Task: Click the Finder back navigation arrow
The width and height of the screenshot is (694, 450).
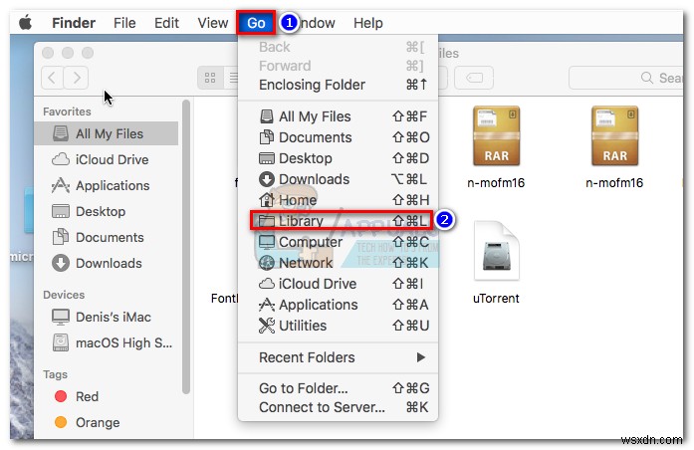Action: pyautogui.click(x=52, y=78)
